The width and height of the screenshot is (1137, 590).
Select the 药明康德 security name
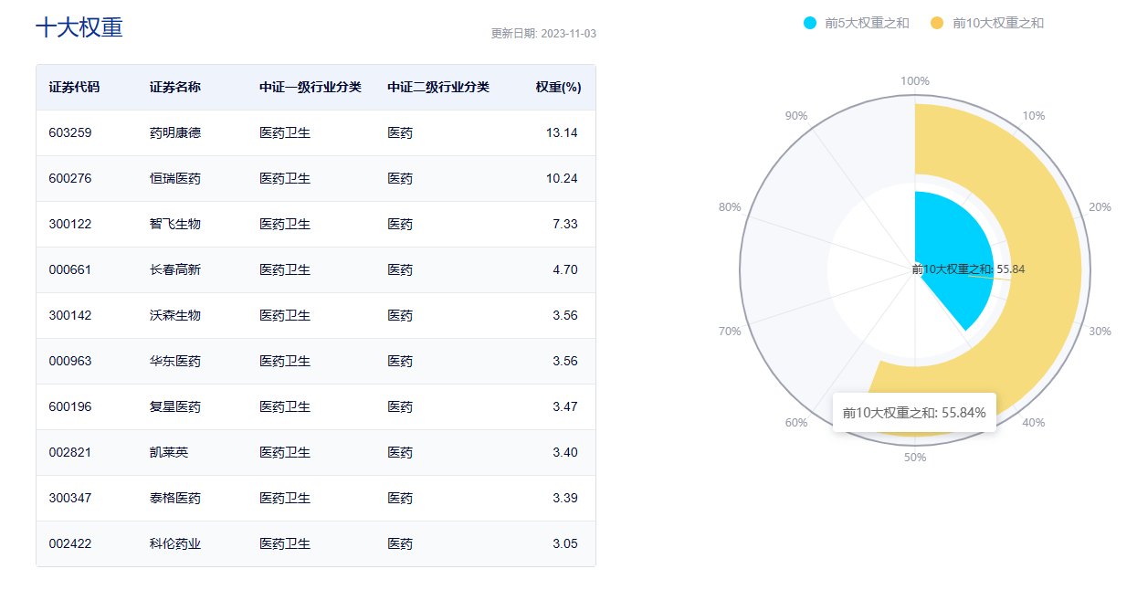tap(174, 133)
